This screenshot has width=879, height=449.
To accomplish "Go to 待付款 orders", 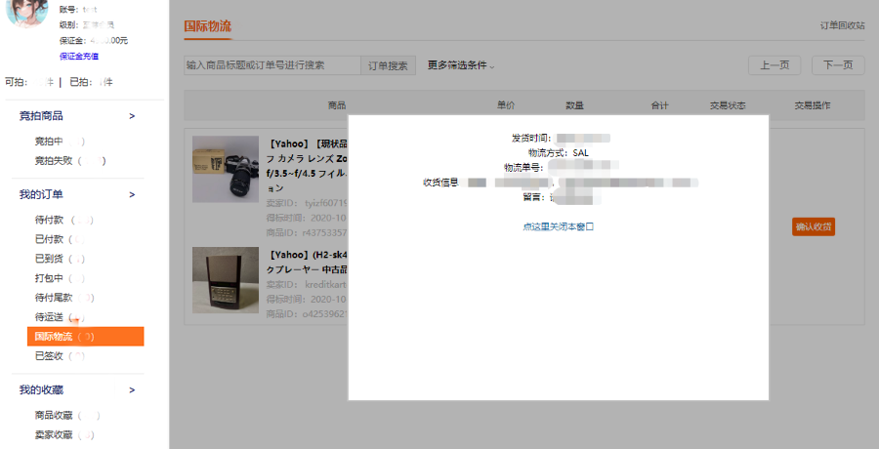I will 50,220.
